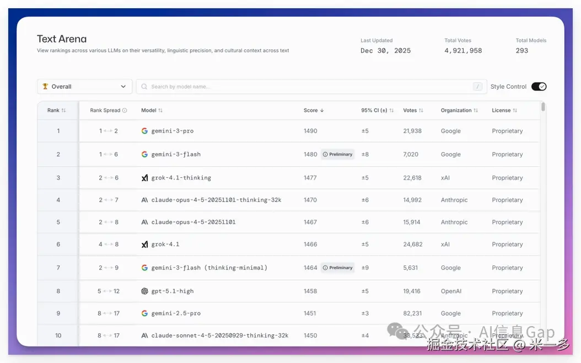Viewport: 581px width, 363px height.
Task: Click votes value 14,992
Action: pyautogui.click(x=412, y=200)
